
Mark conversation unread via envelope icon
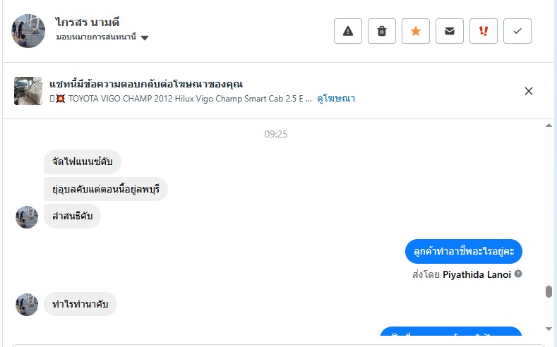pos(450,31)
